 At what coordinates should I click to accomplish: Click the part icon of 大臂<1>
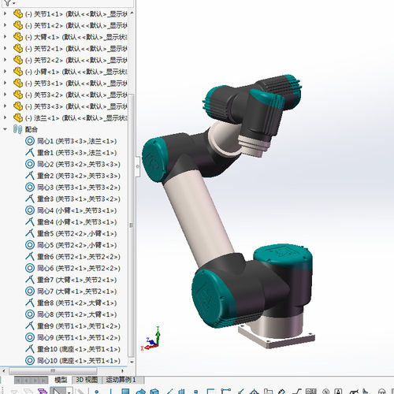point(18,37)
